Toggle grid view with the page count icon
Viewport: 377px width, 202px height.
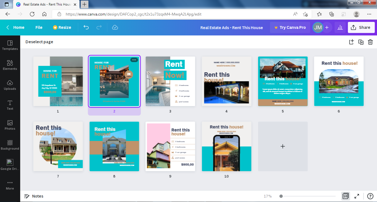coord(345,196)
